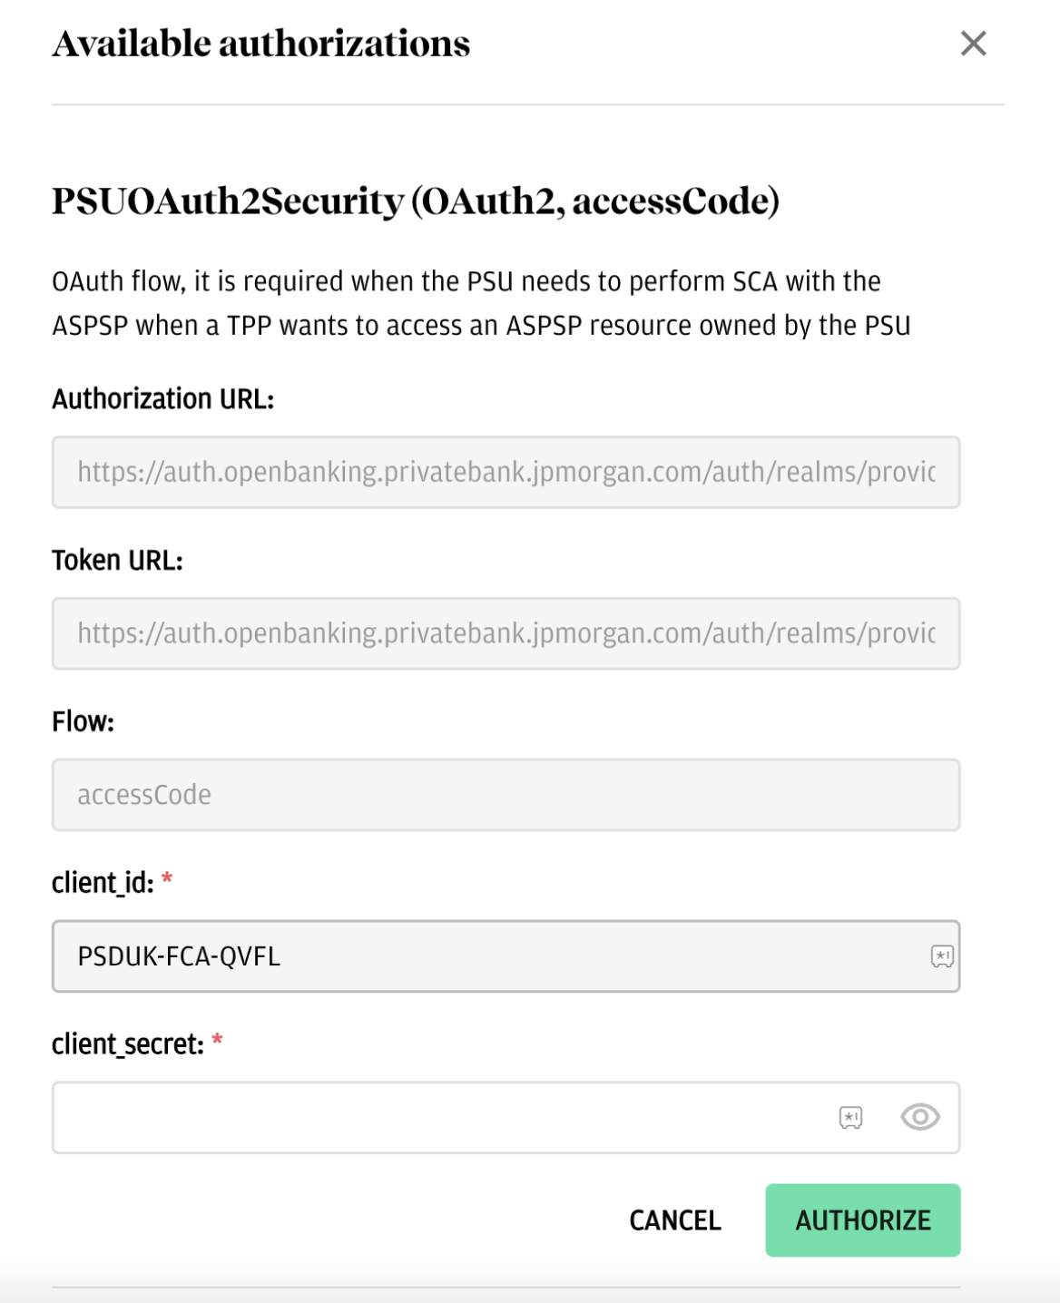This screenshot has width=1060, height=1303.
Task: Select the Authorization URL text field
Action: click(505, 472)
